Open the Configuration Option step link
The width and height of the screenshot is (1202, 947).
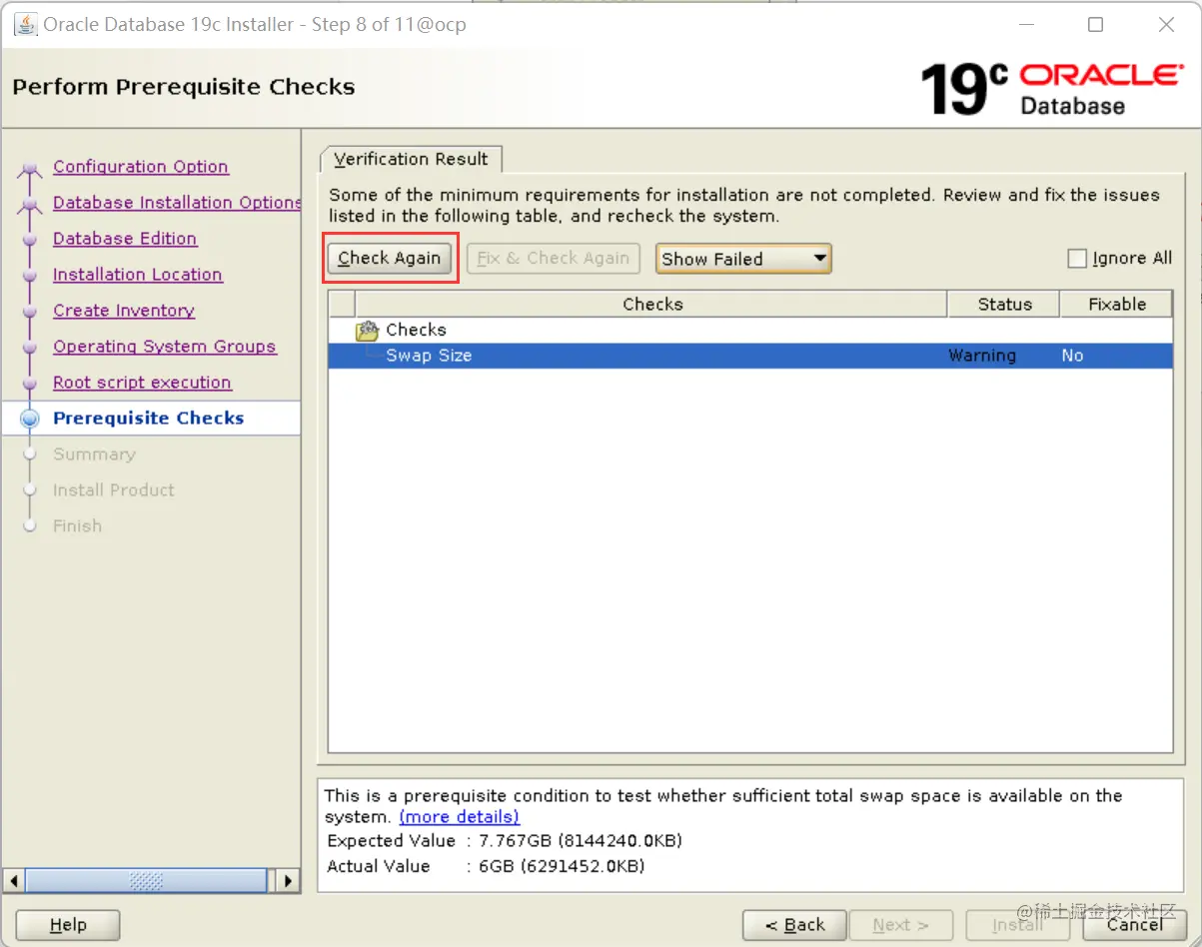[x=141, y=167]
